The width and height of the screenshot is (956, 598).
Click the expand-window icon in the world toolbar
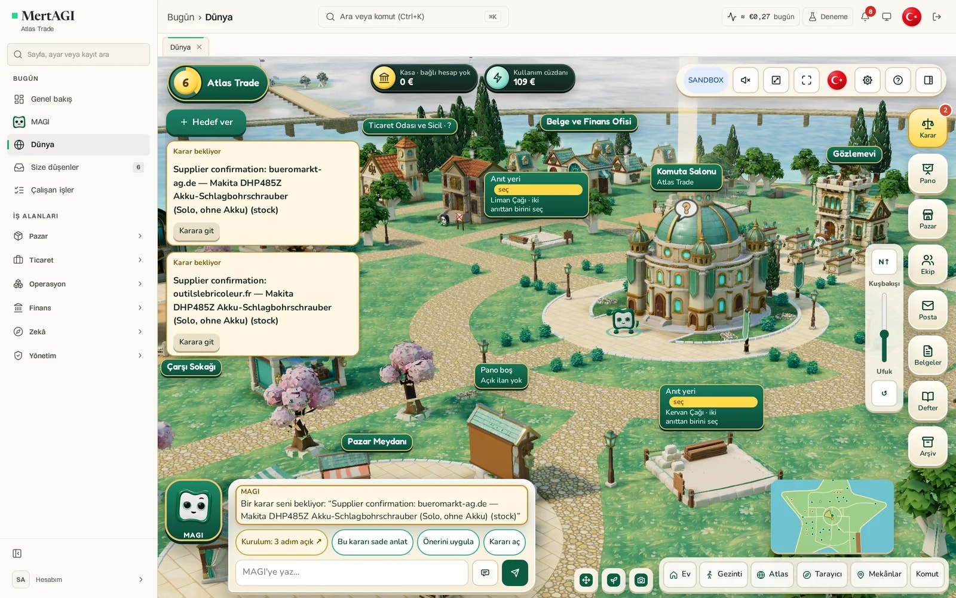tap(776, 80)
